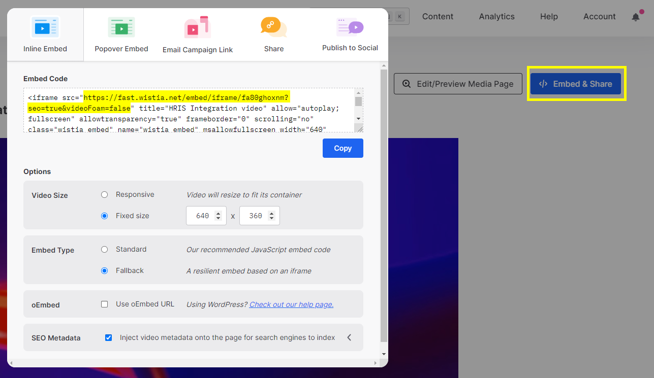Click the embed code box scroll-down arrow

click(359, 119)
